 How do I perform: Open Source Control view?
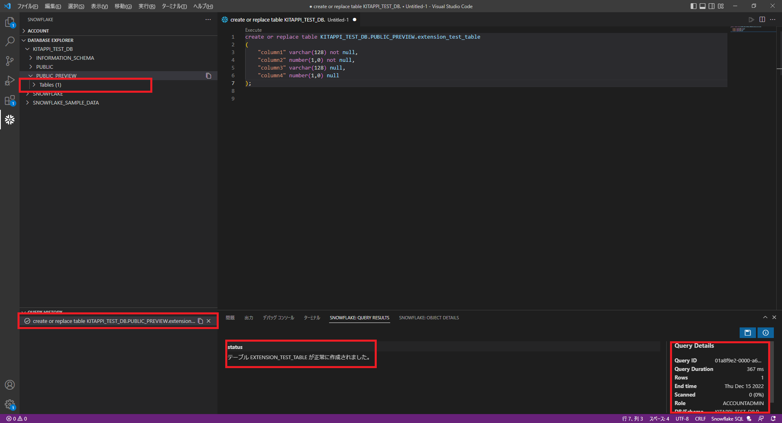coord(9,61)
